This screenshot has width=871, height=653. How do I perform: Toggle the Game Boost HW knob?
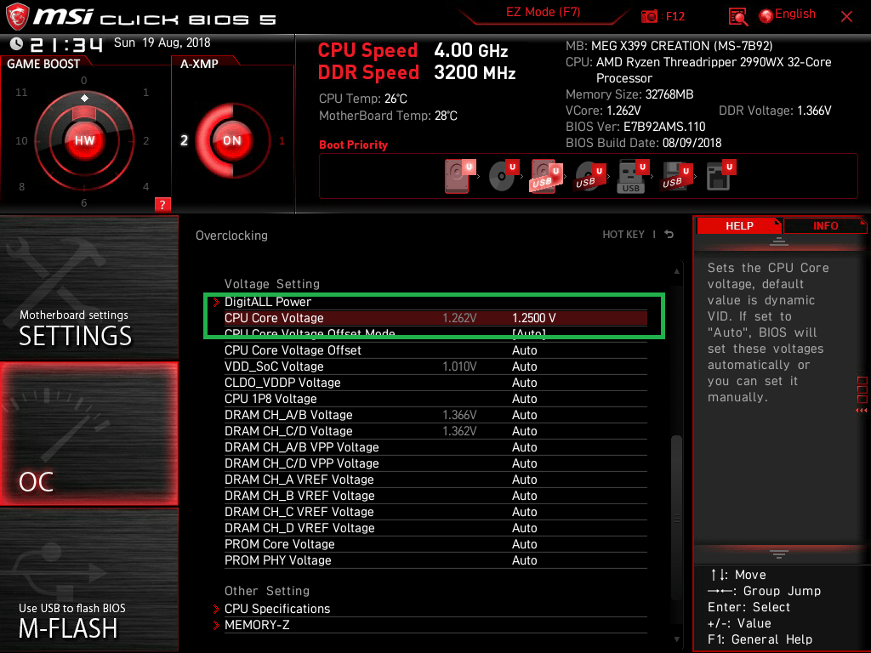pos(84,140)
